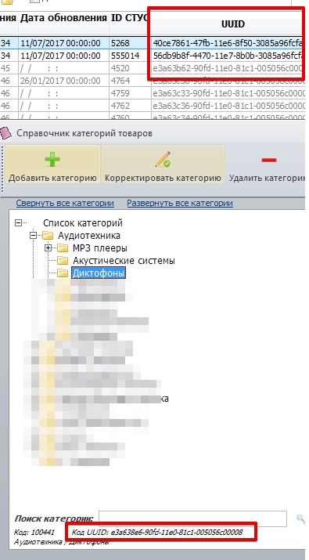309x560 pixels.
Task: Click the green plus Add category icon
Action: point(52,159)
